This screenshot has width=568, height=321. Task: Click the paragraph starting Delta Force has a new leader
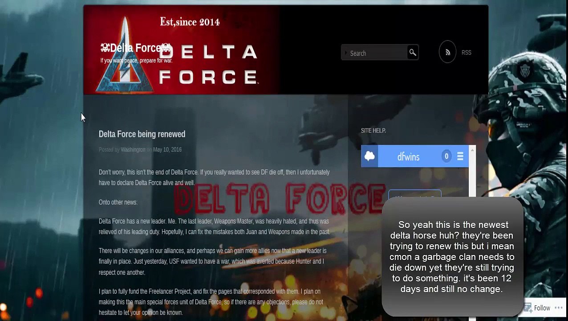click(215, 226)
